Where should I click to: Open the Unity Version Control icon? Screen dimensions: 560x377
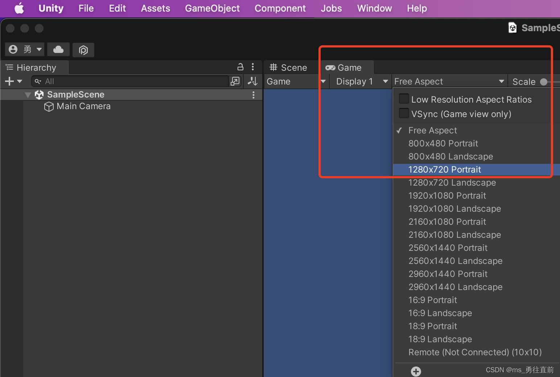pos(83,50)
